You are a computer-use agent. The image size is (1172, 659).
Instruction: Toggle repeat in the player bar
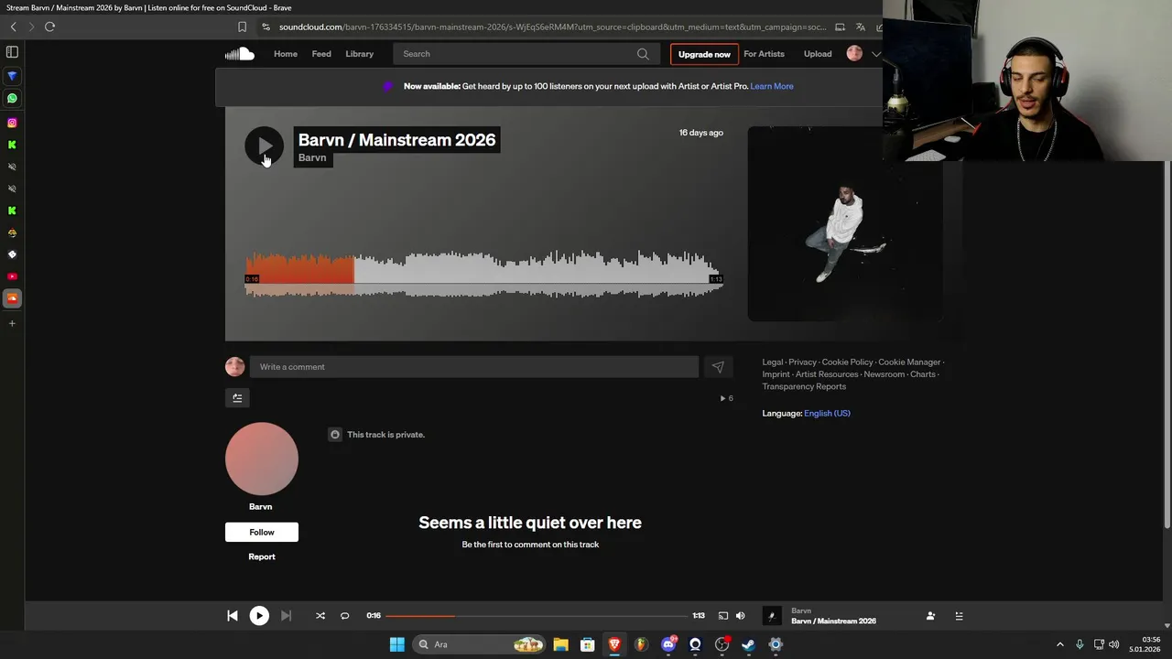pyautogui.click(x=345, y=616)
